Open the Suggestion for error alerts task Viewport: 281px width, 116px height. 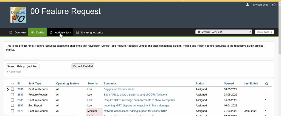(119, 89)
